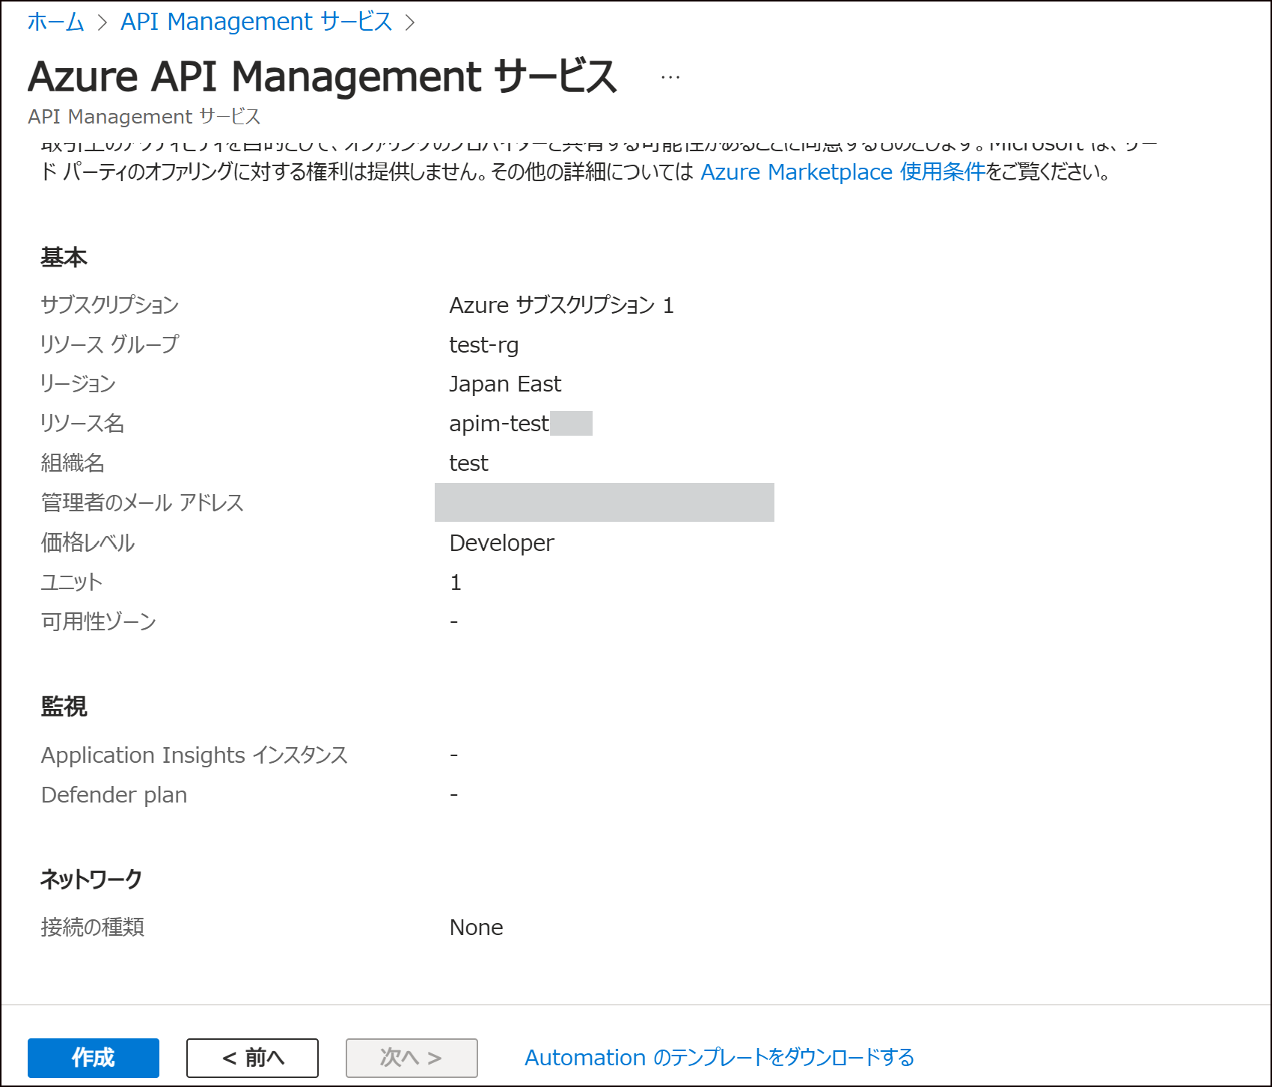Select the subscription value Azure サブスクリプション 1
The image size is (1272, 1087).
561,305
